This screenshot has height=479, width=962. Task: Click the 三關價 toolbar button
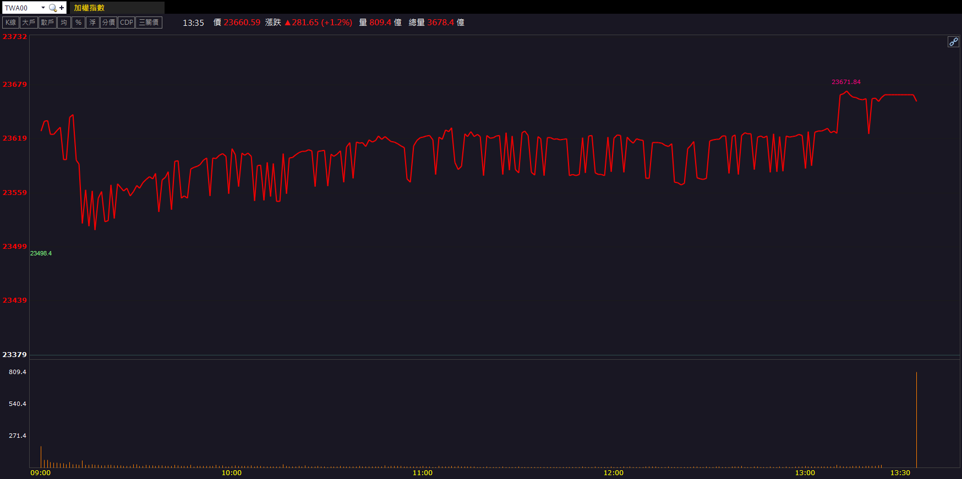pos(149,23)
